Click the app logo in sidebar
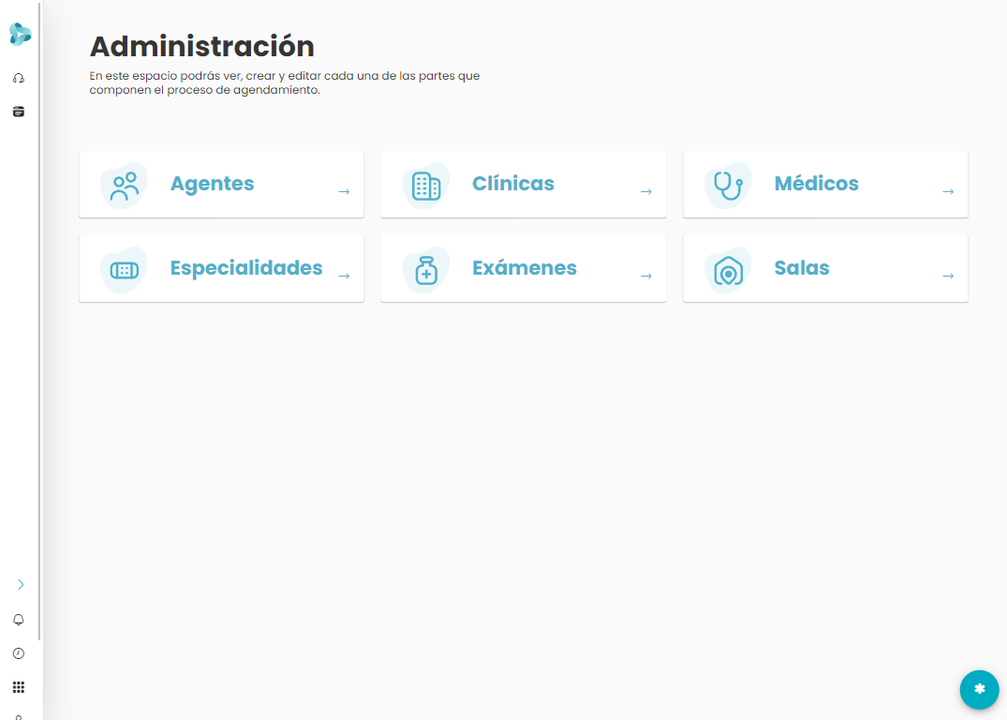1007x720 pixels. 20,34
